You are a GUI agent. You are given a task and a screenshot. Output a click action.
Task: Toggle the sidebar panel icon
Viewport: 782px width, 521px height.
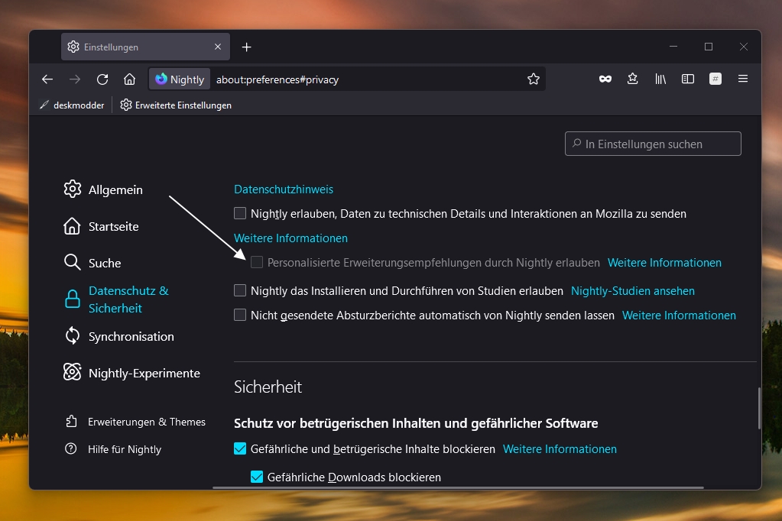tap(688, 79)
